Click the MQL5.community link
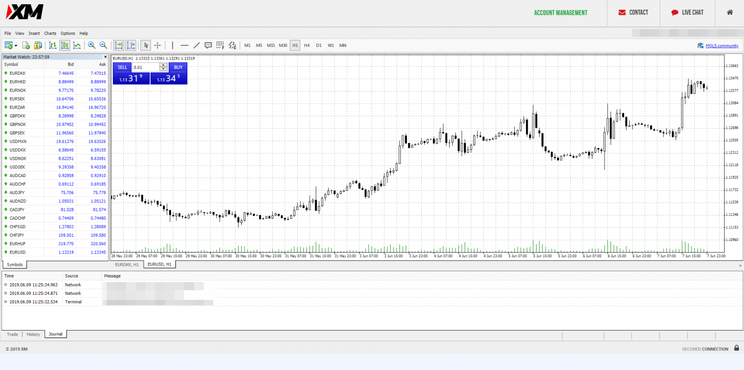744x370 pixels. click(x=722, y=45)
